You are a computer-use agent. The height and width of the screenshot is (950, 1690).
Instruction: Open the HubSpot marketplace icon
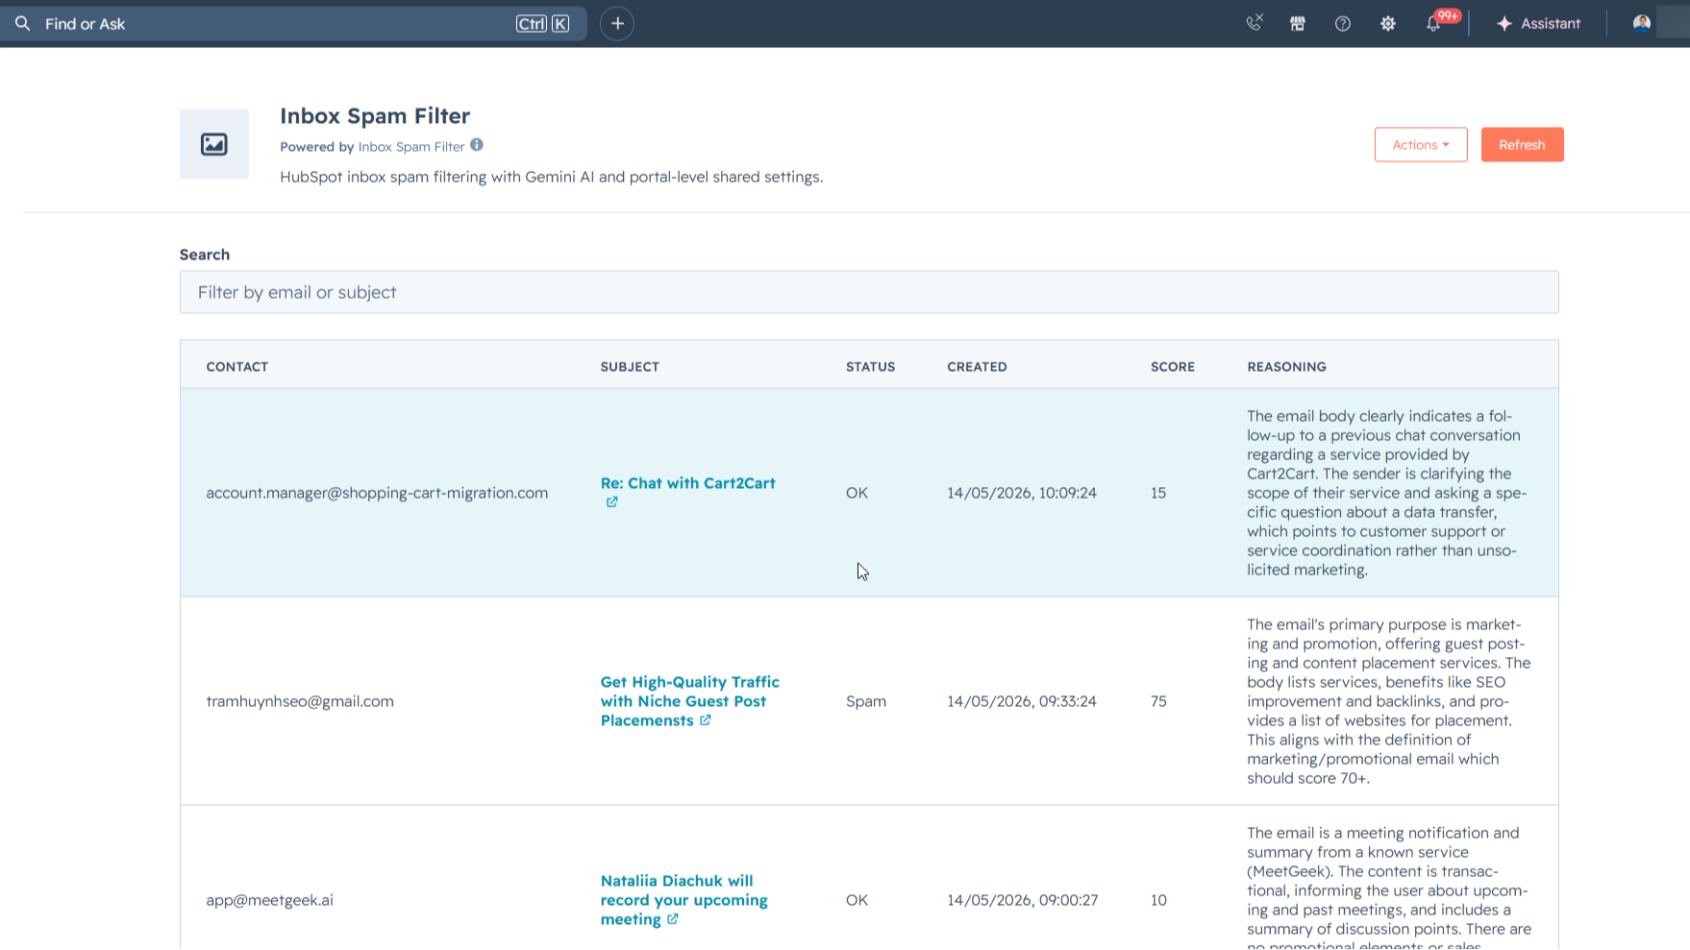[1298, 24]
